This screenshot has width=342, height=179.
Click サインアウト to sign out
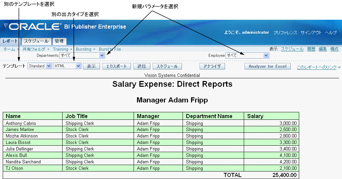coord(311,33)
